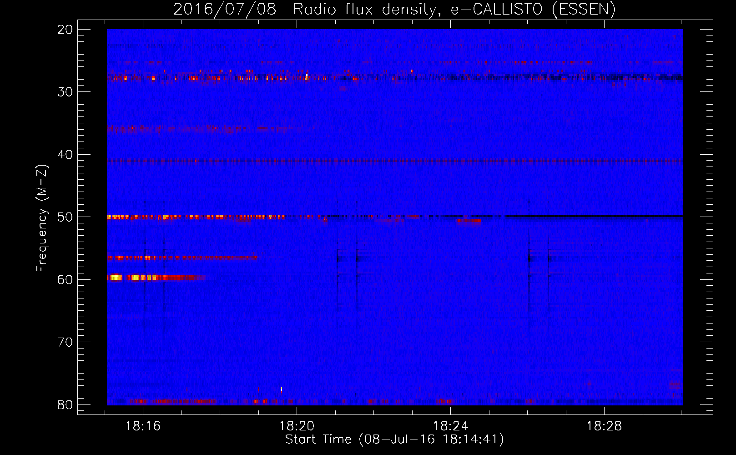Screen dimensions: 736x455
Task: Click the 20 MHz frequency tick label
Action: tap(66, 30)
